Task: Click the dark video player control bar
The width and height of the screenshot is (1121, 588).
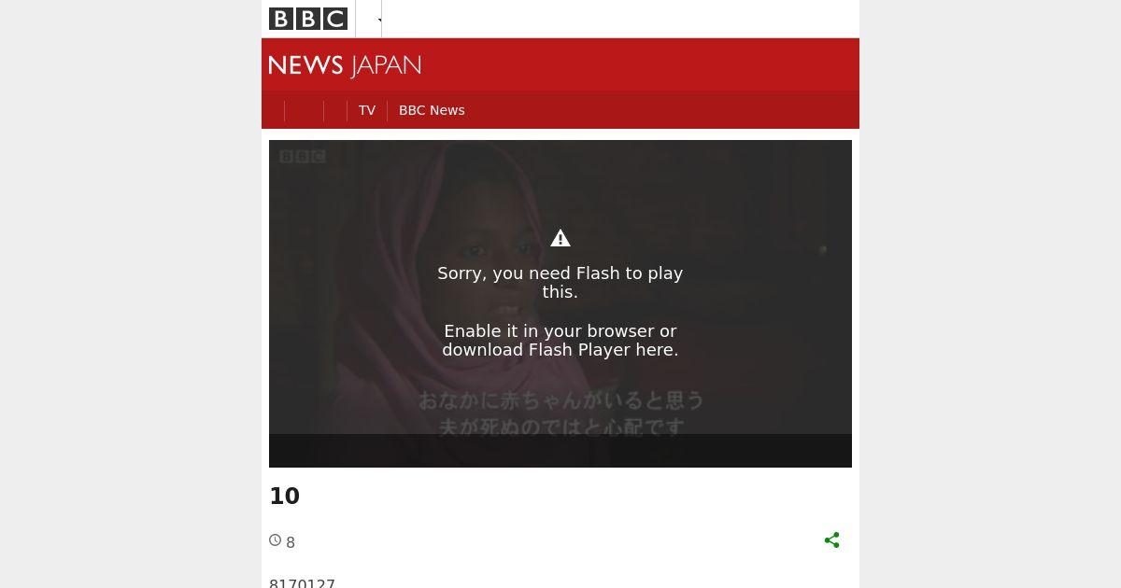Action: point(560,451)
